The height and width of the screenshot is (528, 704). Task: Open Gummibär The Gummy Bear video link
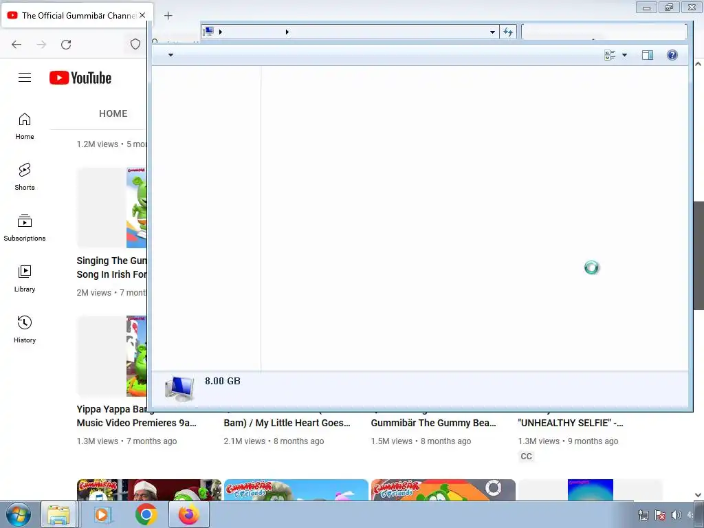click(434, 423)
